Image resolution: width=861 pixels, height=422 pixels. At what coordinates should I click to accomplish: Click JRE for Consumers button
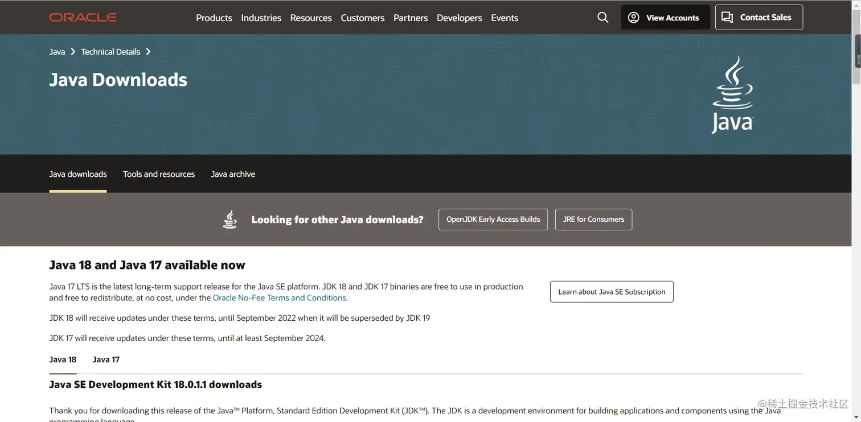pyautogui.click(x=593, y=220)
